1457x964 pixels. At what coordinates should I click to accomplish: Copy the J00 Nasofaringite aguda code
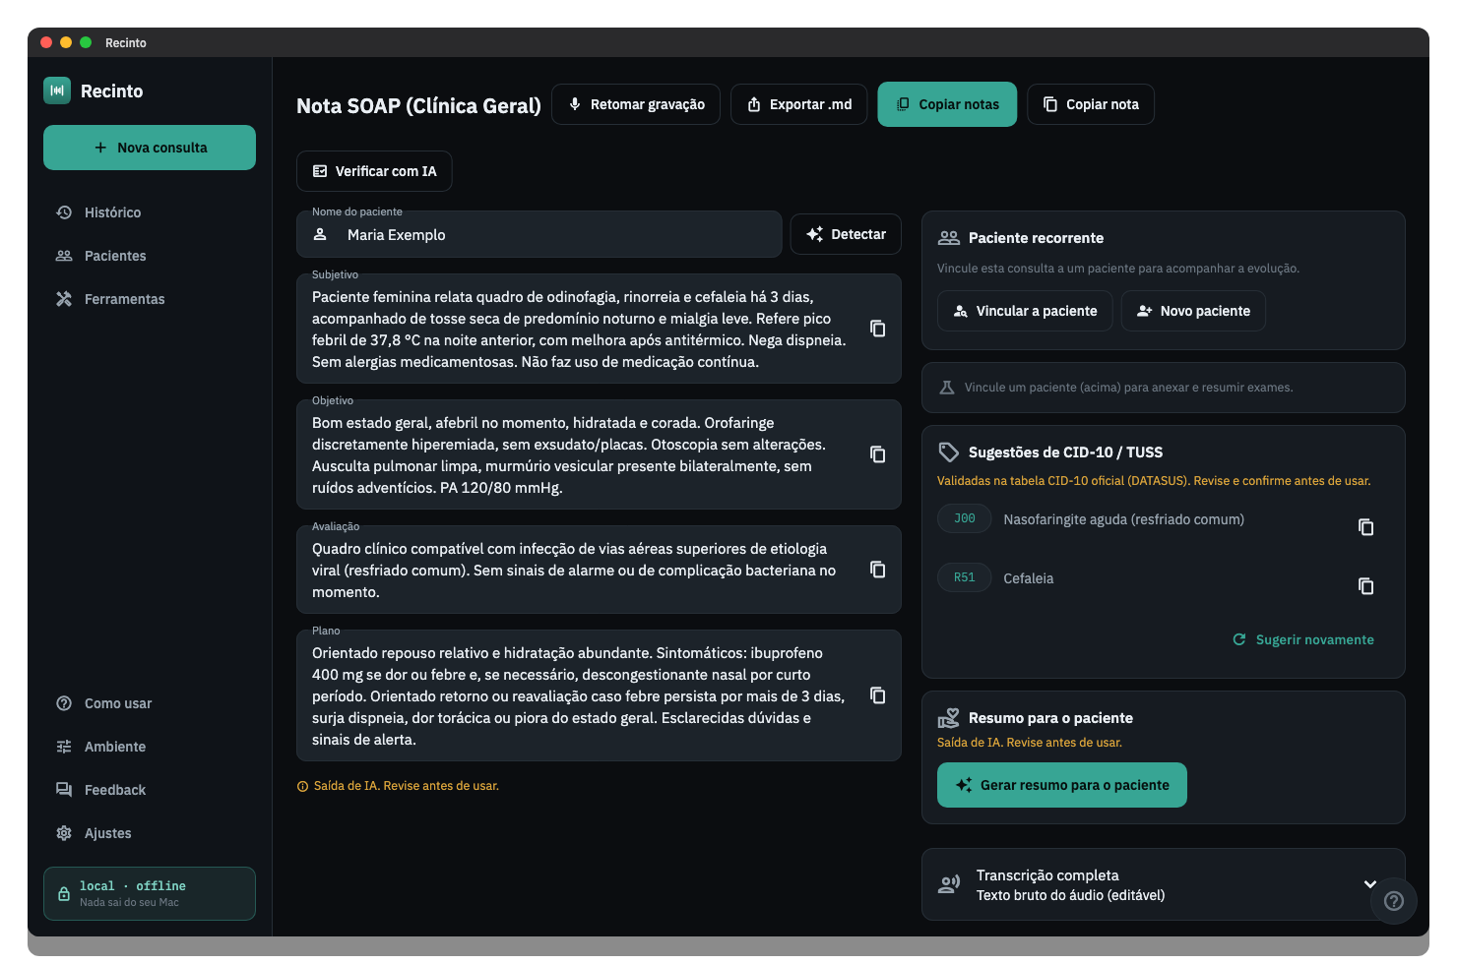click(x=1365, y=527)
